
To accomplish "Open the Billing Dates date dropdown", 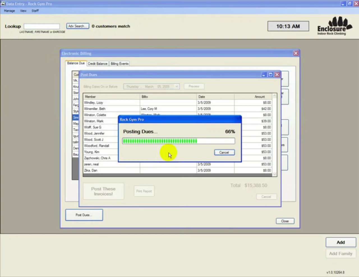I will click(177, 87).
